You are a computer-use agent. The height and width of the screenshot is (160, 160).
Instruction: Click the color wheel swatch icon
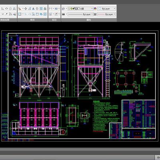pyautogui.click(x=95, y=9)
